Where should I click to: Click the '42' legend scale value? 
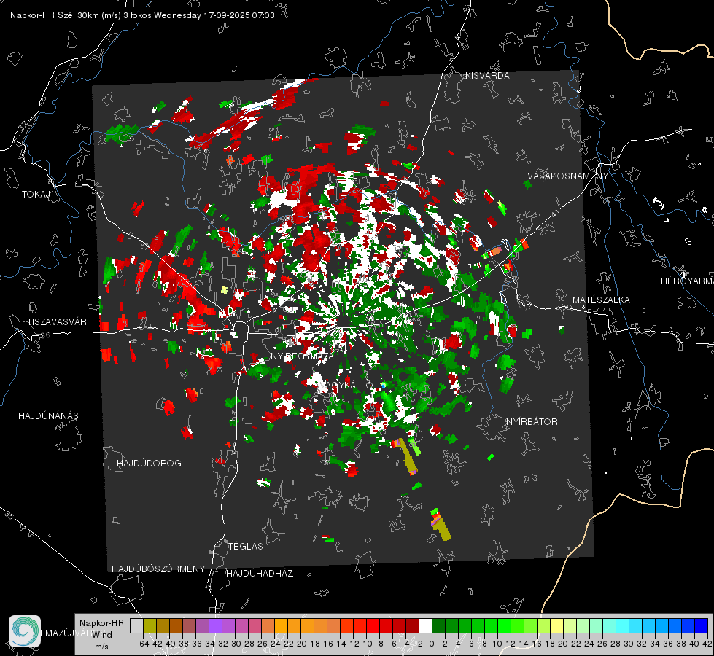click(707, 644)
